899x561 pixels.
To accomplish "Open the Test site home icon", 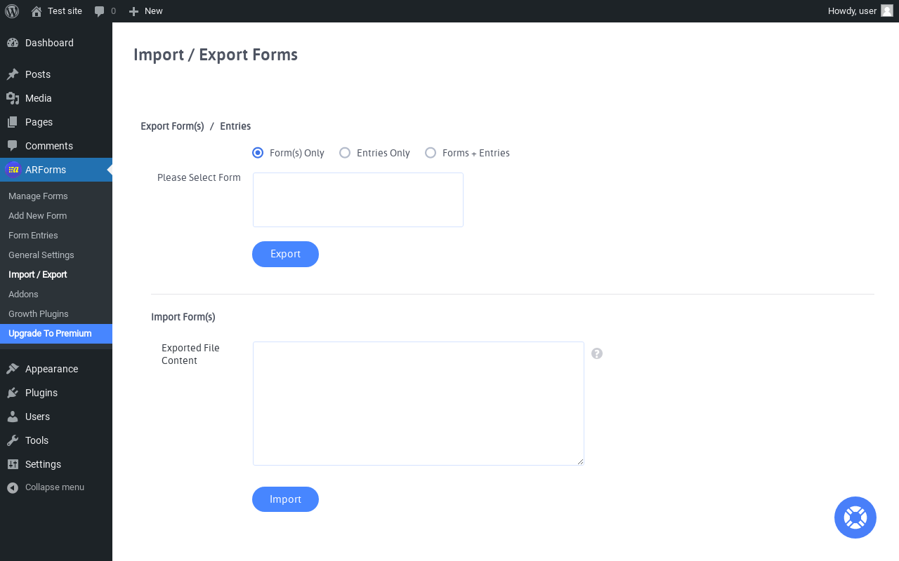I will (37, 11).
